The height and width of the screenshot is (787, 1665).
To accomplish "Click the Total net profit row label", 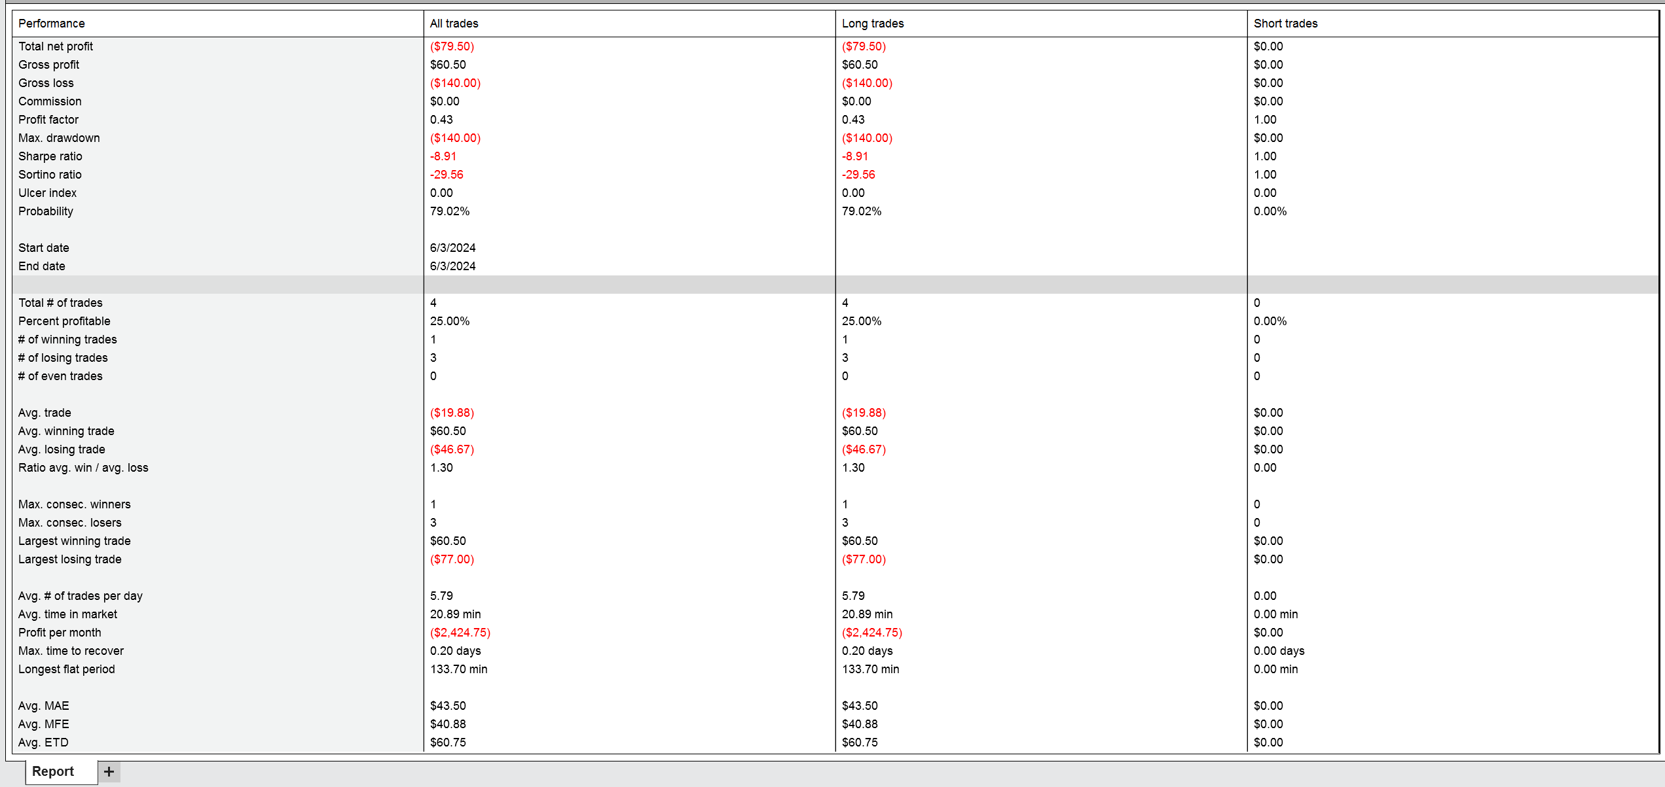I will click(x=56, y=46).
